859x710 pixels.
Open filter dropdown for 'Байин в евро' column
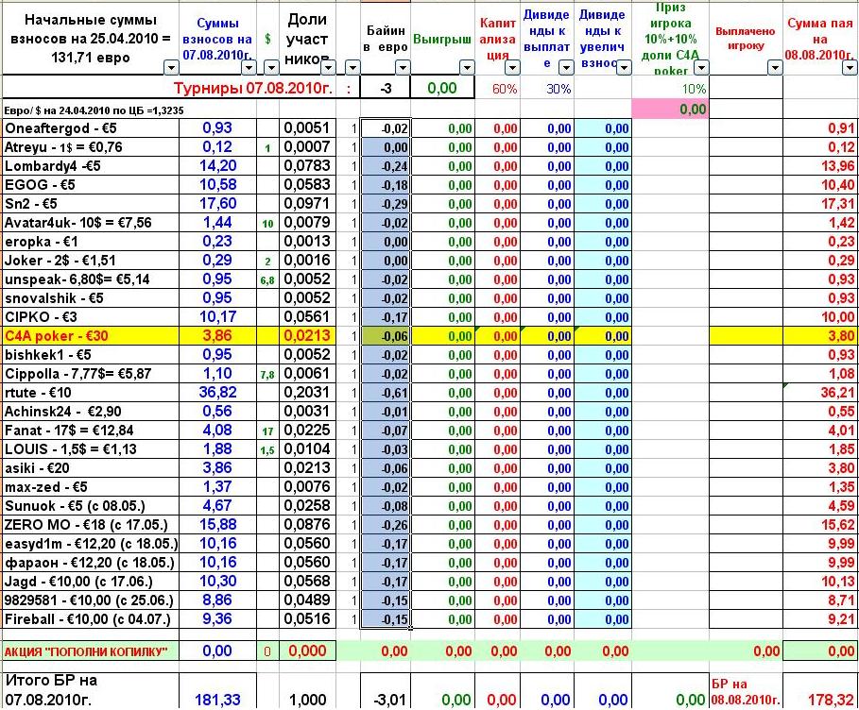403,67
